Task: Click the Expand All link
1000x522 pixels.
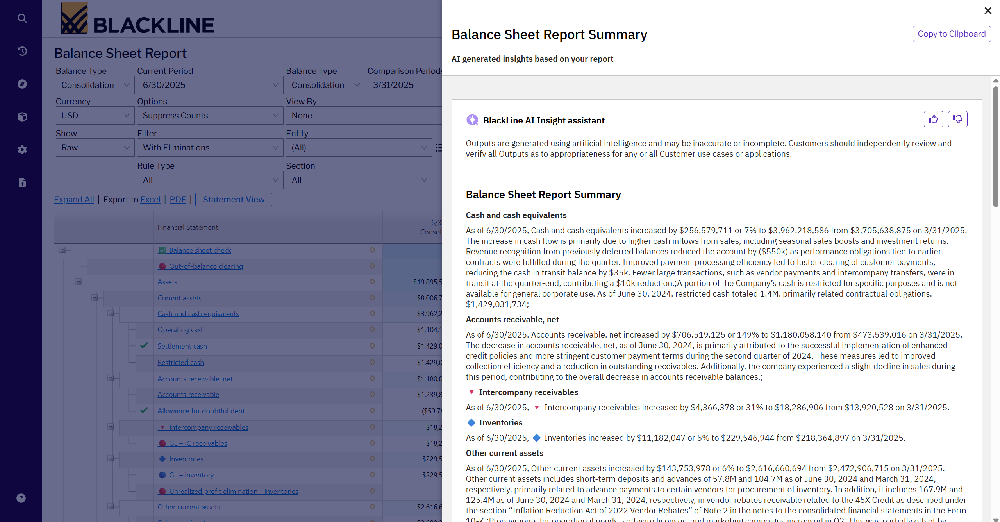Action: [74, 200]
